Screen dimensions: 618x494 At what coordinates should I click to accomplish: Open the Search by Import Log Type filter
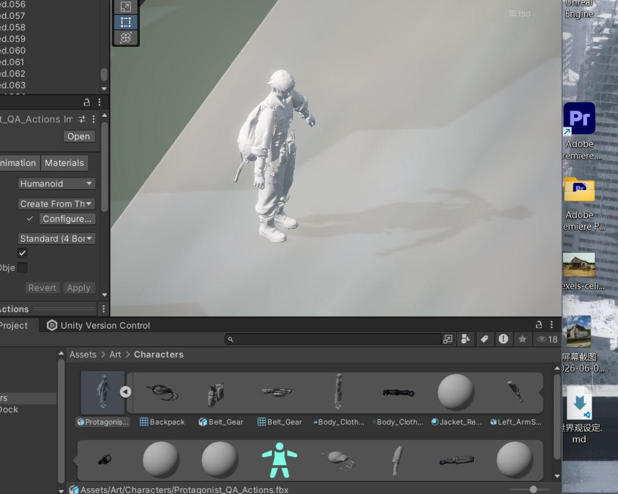click(504, 339)
